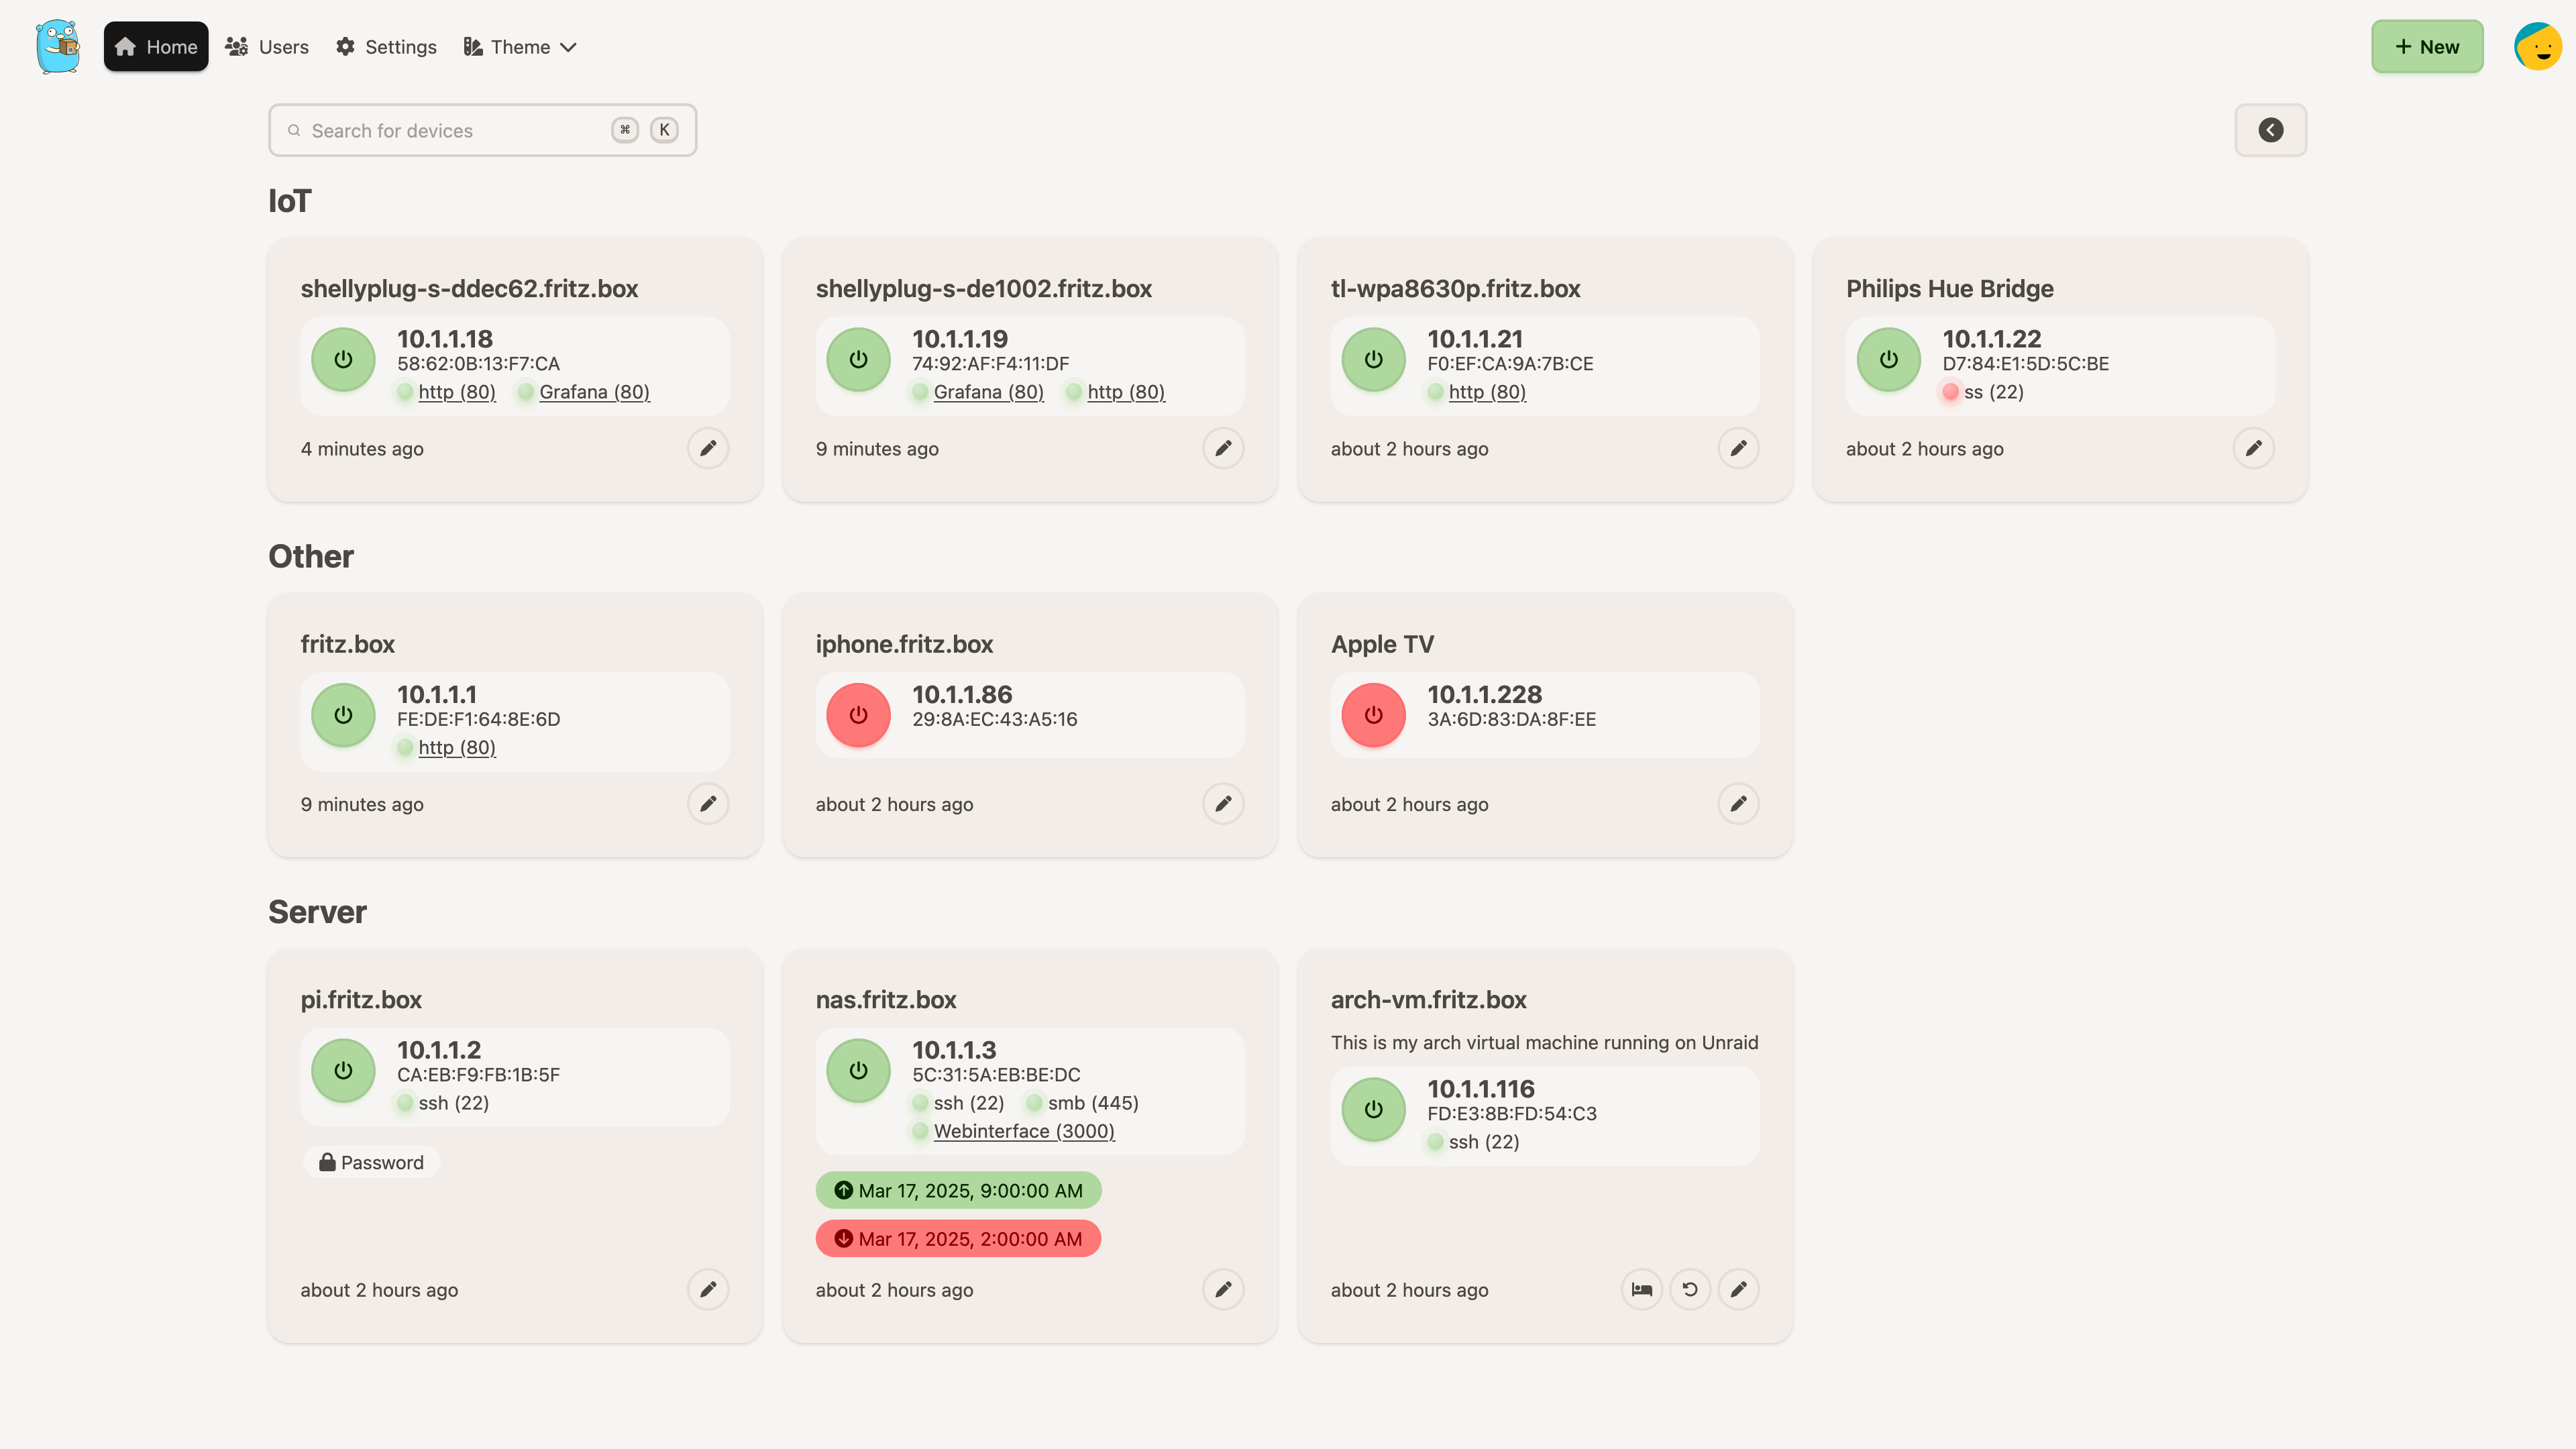Edit the iphone.fritz.box device entry
Screen dimensions: 2576x1449
[1223, 803]
